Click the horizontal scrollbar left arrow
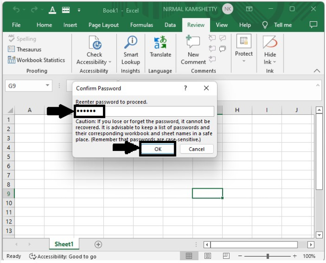This screenshot has height=263, width=326. pyautogui.click(x=207, y=244)
